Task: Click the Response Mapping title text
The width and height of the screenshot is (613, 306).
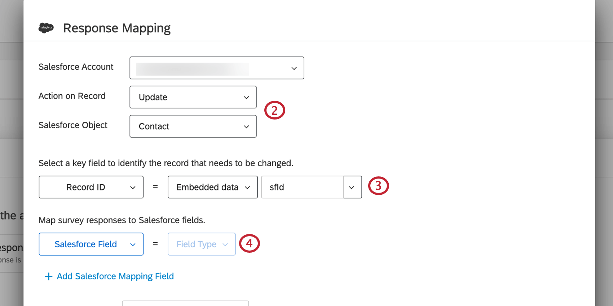Action: [117, 28]
